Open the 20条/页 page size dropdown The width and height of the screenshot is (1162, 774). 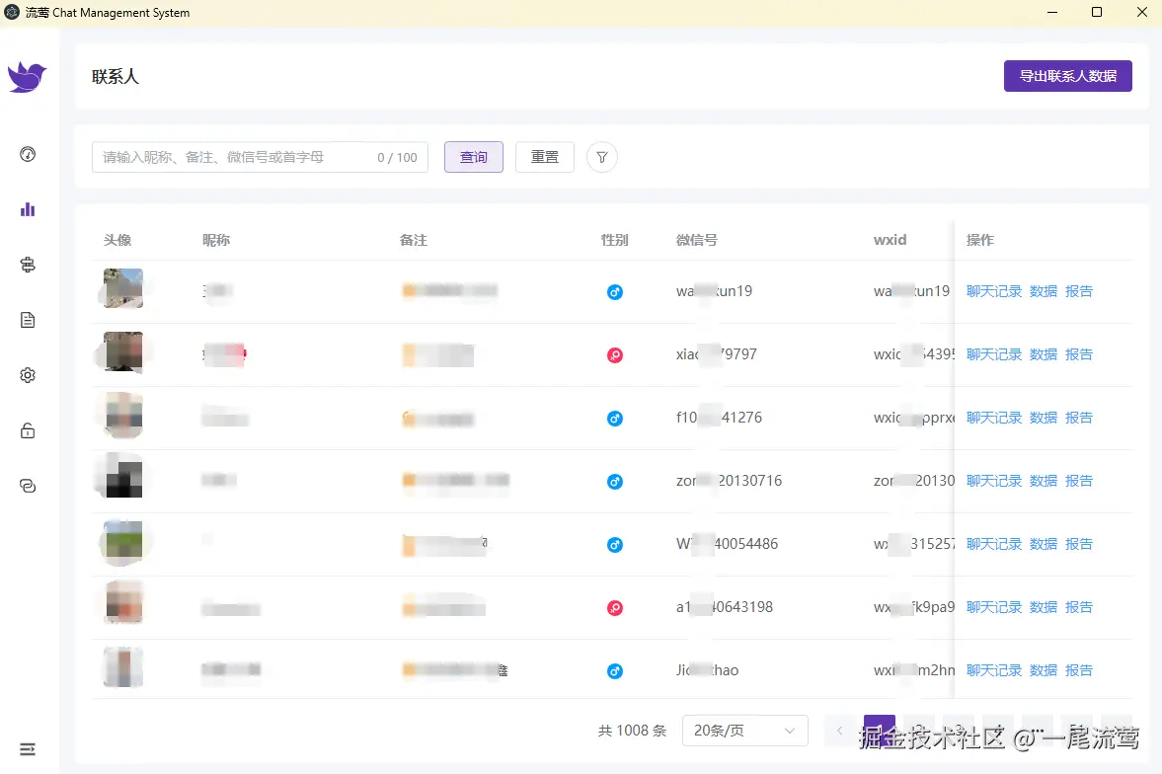(x=744, y=731)
